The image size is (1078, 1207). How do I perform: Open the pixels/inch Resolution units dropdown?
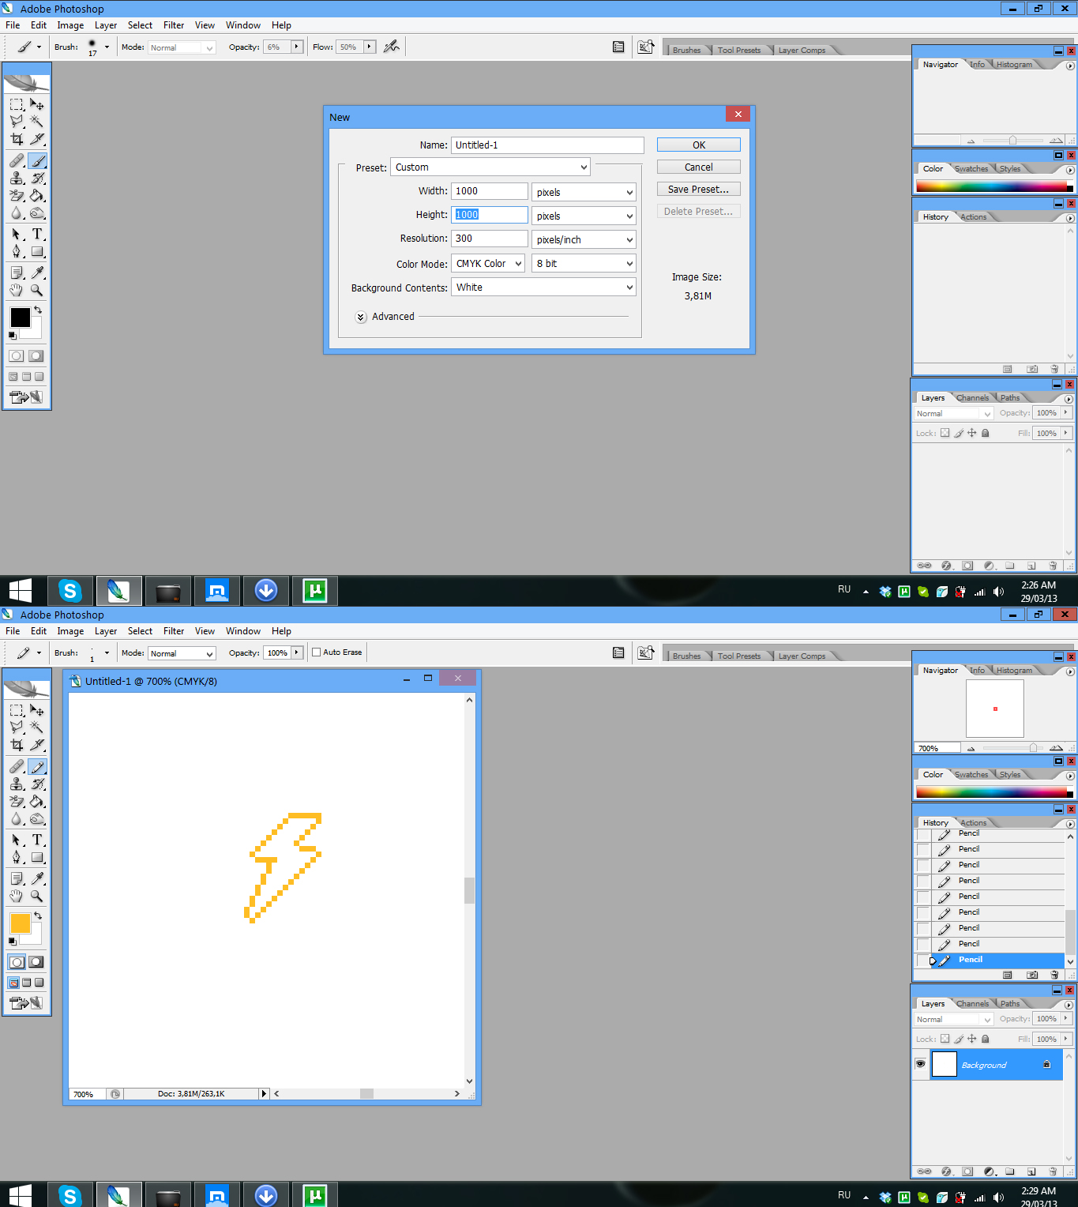[584, 239]
